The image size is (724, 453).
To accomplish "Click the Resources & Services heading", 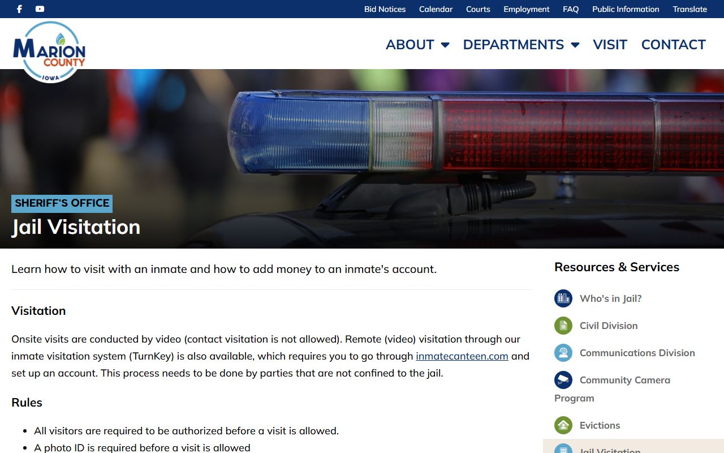I will (x=617, y=267).
